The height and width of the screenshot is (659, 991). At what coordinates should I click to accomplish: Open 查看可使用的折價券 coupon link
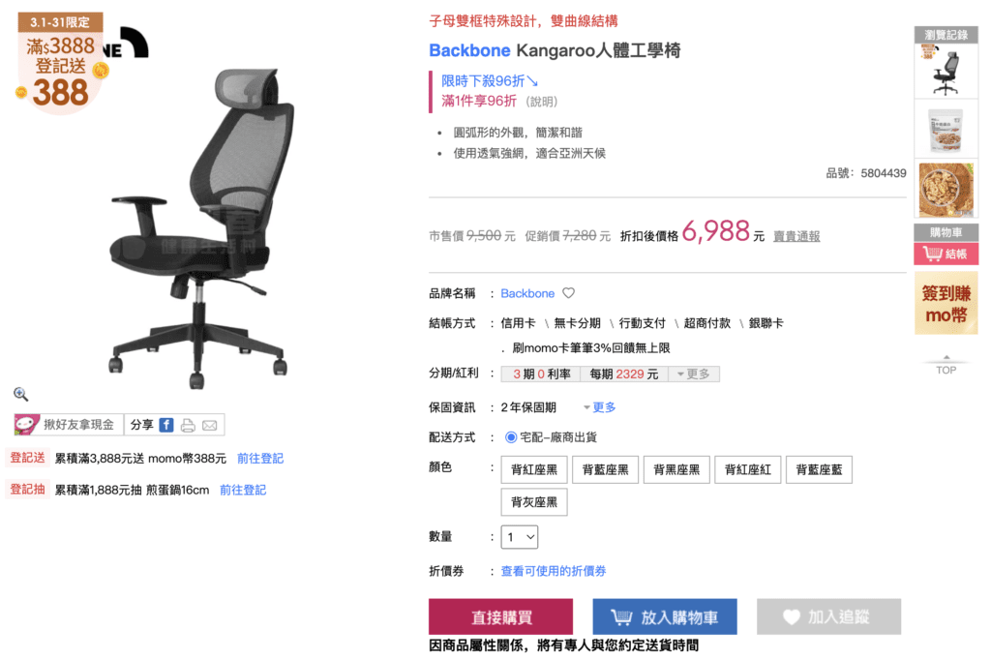click(553, 571)
